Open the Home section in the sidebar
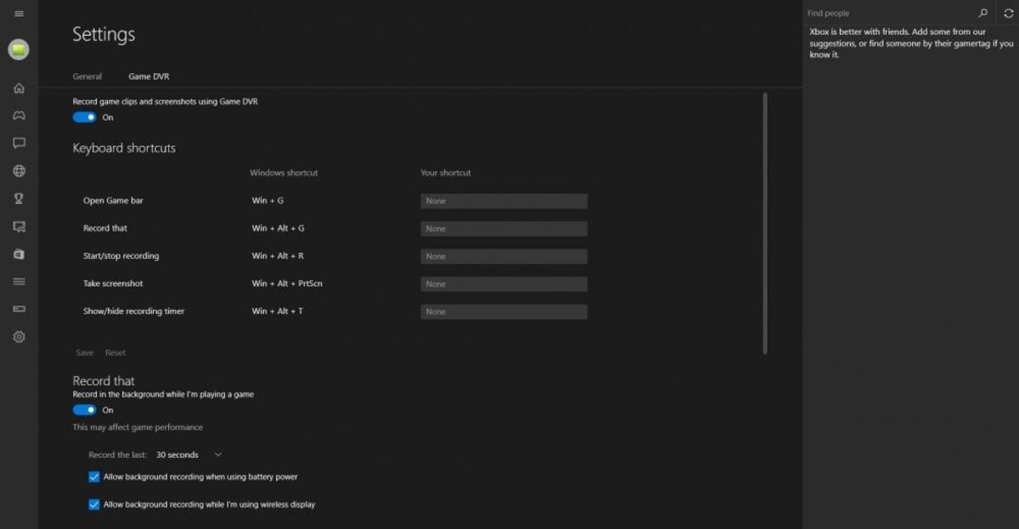1019x529 pixels. click(x=18, y=87)
